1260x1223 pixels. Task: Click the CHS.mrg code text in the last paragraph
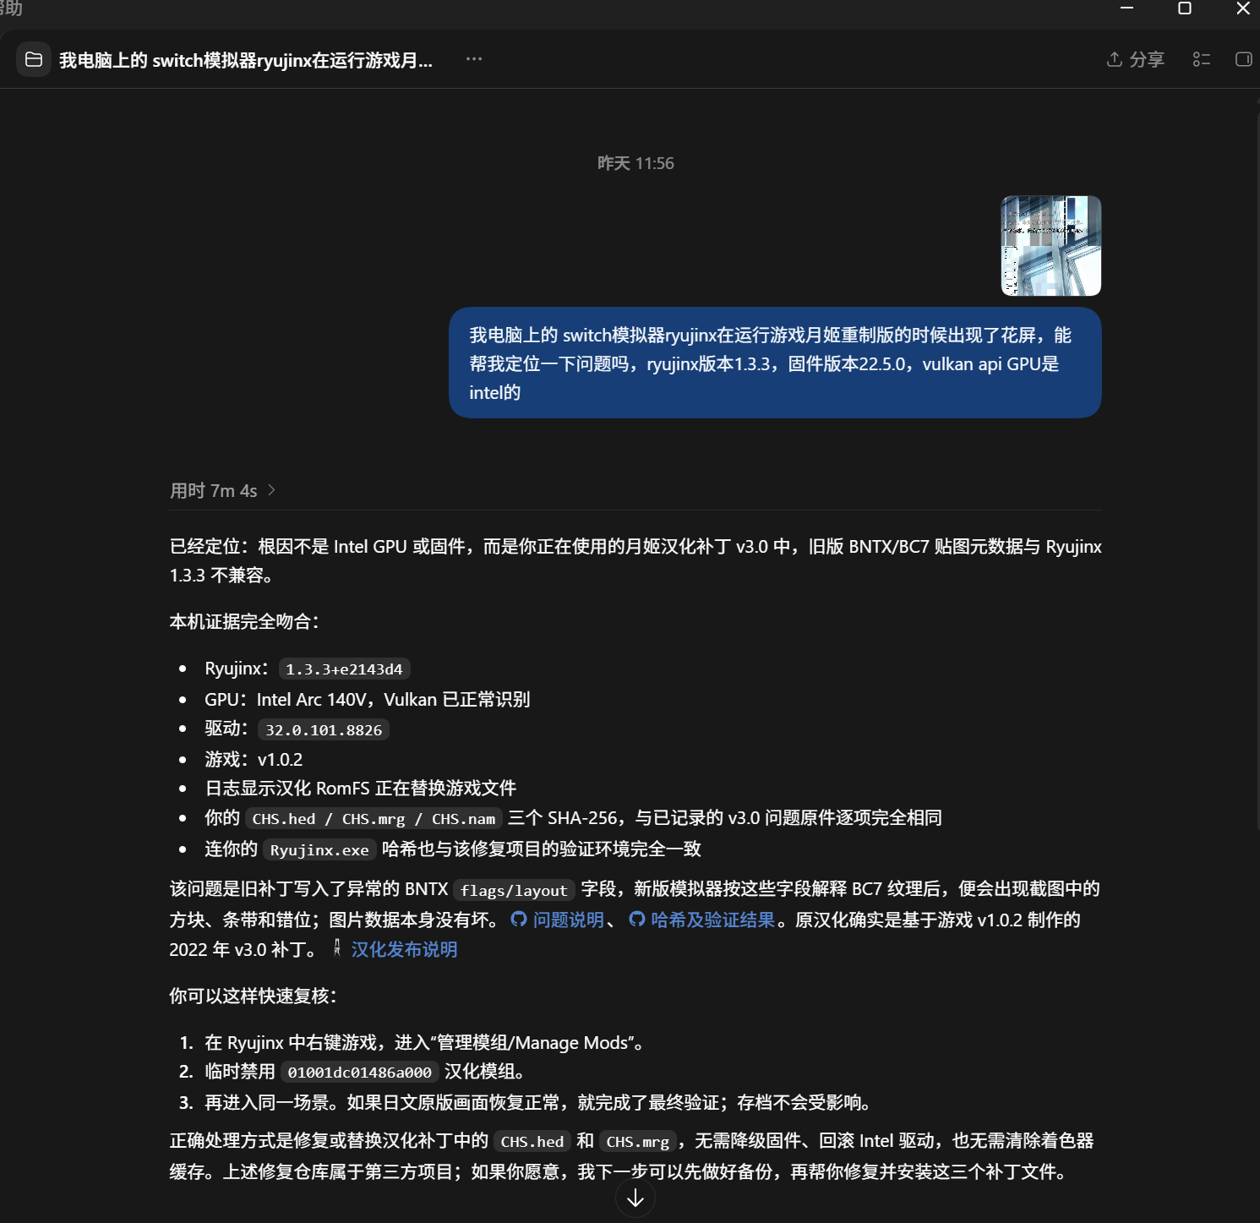[638, 1141]
